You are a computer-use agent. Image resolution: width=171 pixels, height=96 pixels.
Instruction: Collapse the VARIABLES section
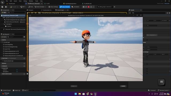1,66
